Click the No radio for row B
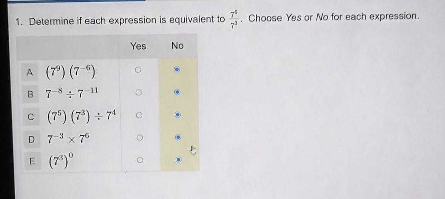Screen dimensions: 445x199 (x=177, y=93)
